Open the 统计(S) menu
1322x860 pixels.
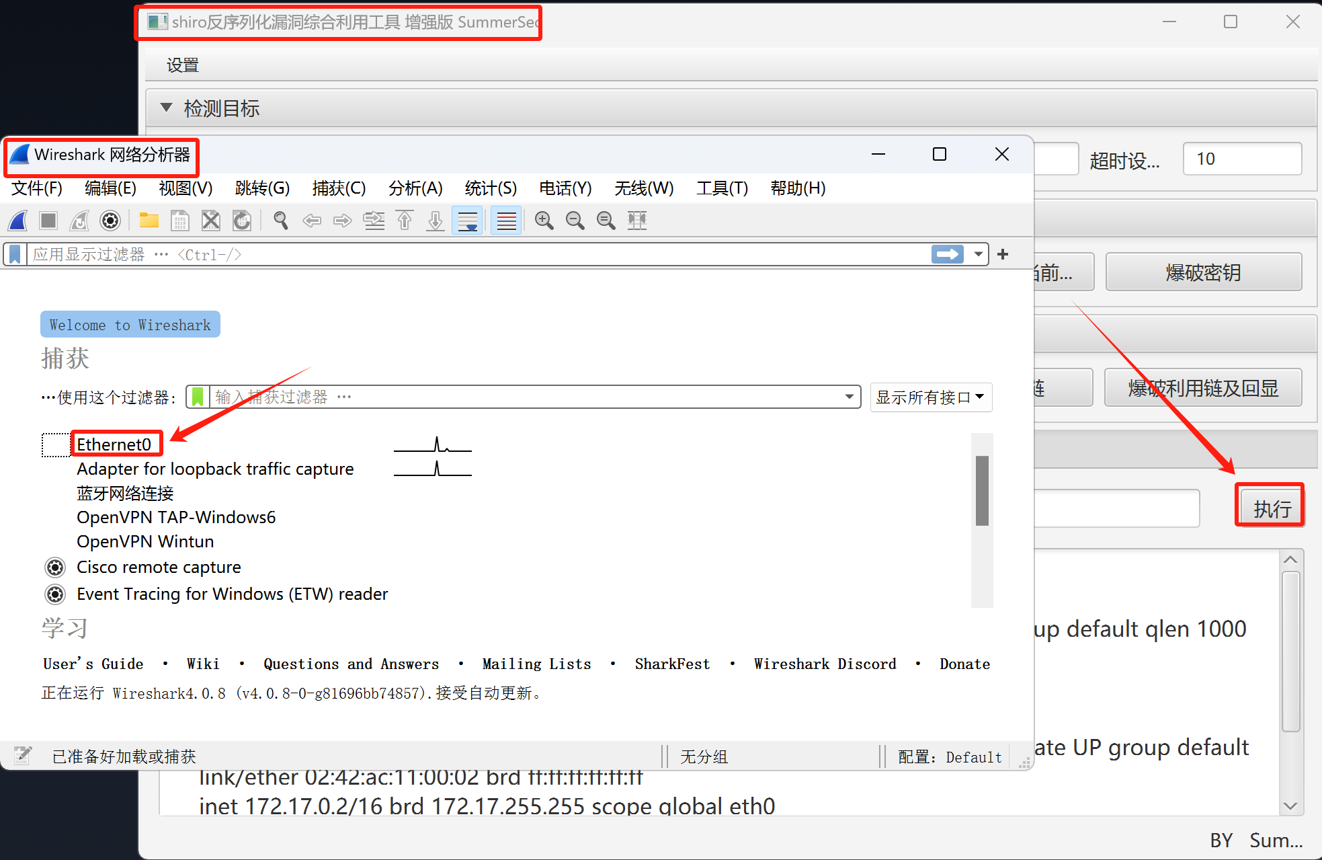[x=491, y=188]
